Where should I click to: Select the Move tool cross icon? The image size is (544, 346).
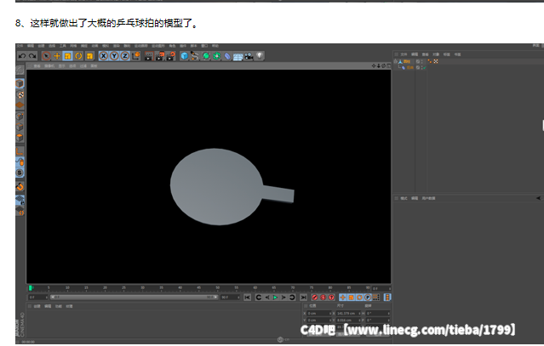click(57, 56)
